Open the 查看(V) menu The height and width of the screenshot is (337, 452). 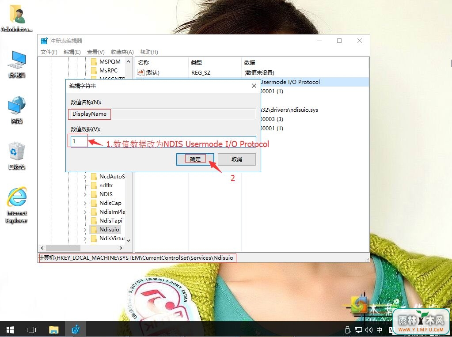(96, 52)
